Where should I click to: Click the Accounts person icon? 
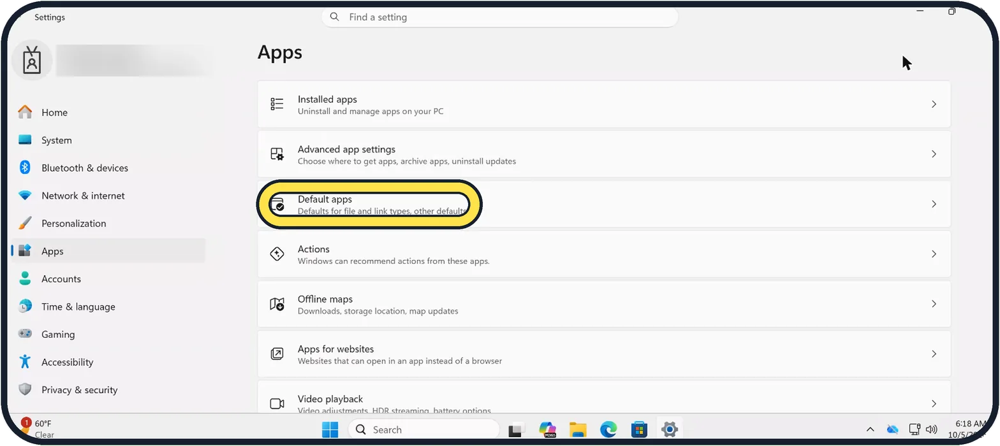click(25, 278)
